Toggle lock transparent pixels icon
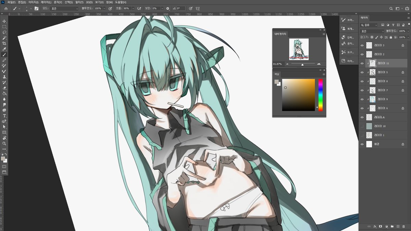The image size is (411, 231). [x=372, y=37]
